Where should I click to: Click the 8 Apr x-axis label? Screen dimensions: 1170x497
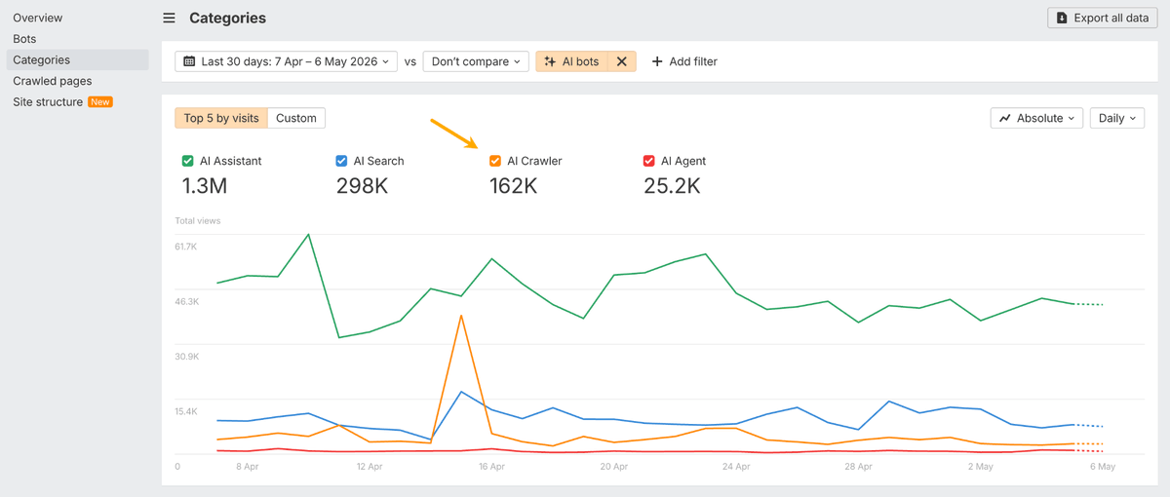tap(247, 467)
